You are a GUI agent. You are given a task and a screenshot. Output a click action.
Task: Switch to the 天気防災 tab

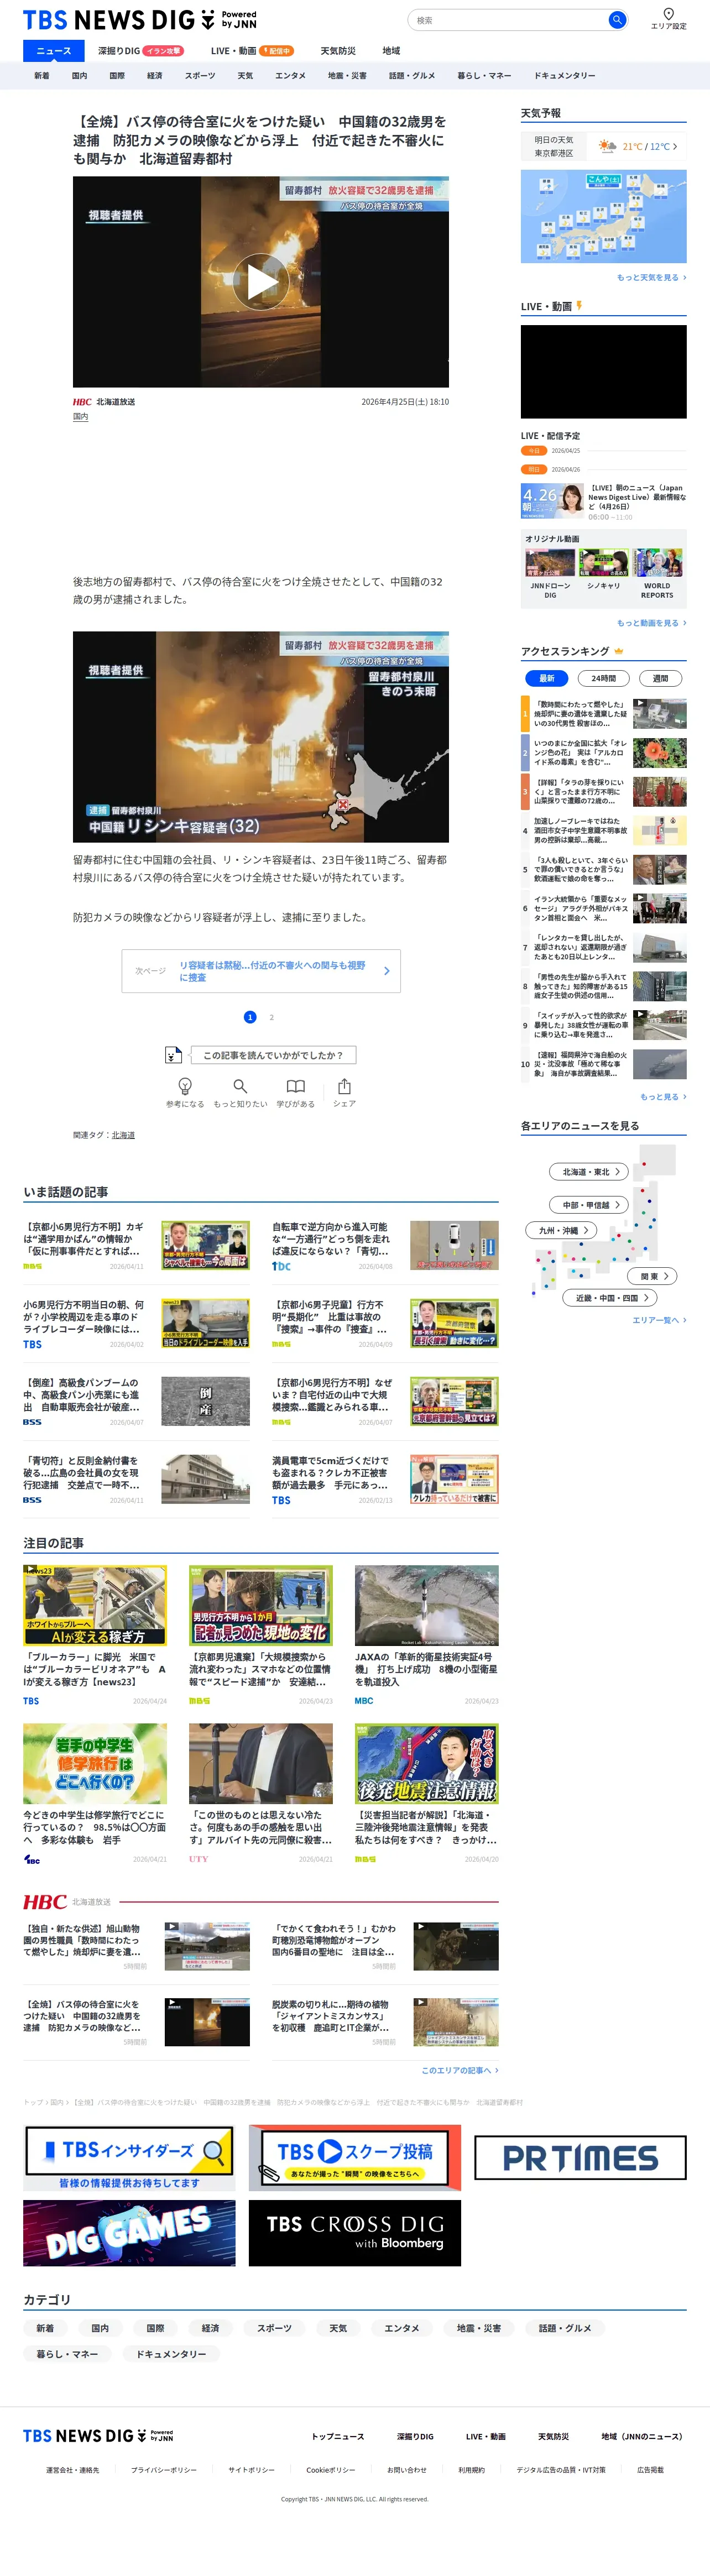(338, 51)
